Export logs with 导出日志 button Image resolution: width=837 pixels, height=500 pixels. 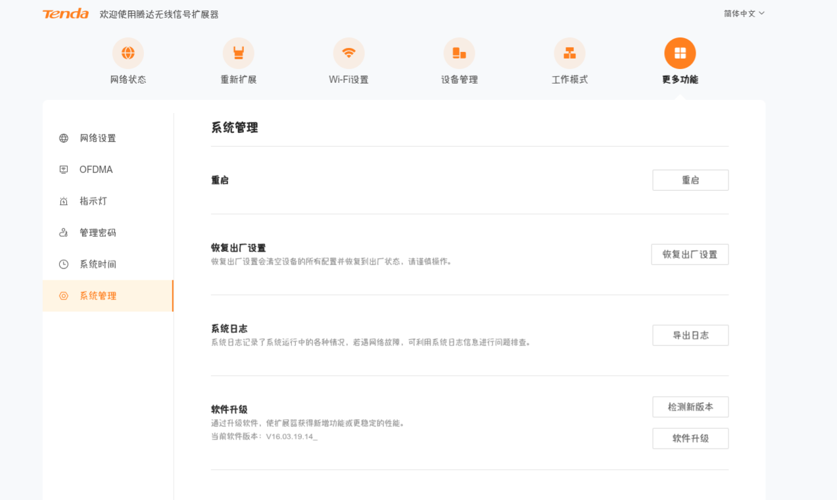690,336
